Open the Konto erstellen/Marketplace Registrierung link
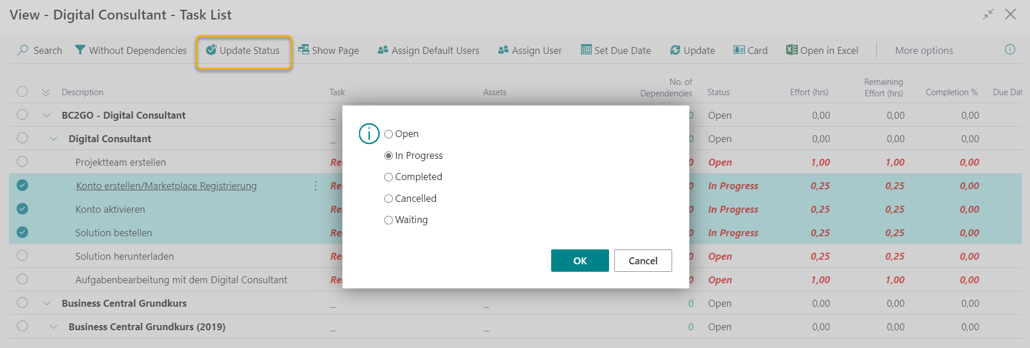Screen dimensions: 1030x348 (x=166, y=186)
